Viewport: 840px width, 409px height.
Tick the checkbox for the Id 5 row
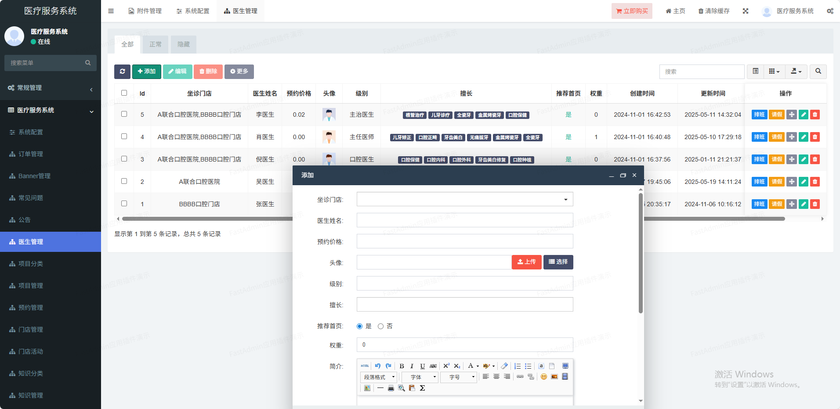pyautogui.click(x=124, y=114)
